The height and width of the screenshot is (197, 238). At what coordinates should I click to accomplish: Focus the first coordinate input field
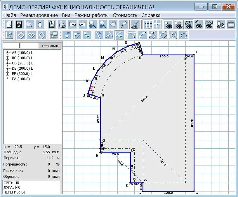pyautogui.click(x=11, y=45)
